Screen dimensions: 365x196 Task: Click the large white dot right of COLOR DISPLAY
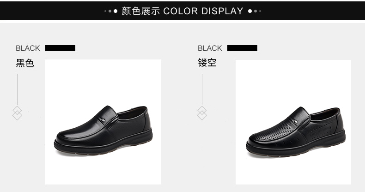click(x=250, y=11)
